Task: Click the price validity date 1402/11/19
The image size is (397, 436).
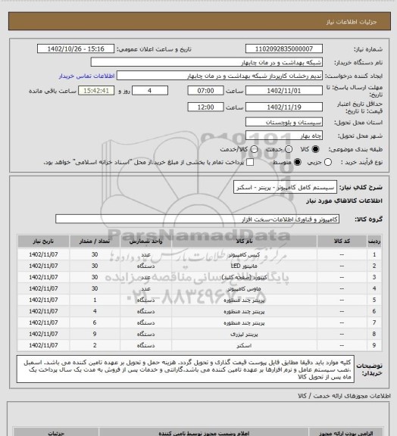Action: pos(284,107)
